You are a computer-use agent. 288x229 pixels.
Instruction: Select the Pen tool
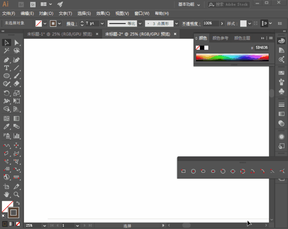tap(6, 60)
